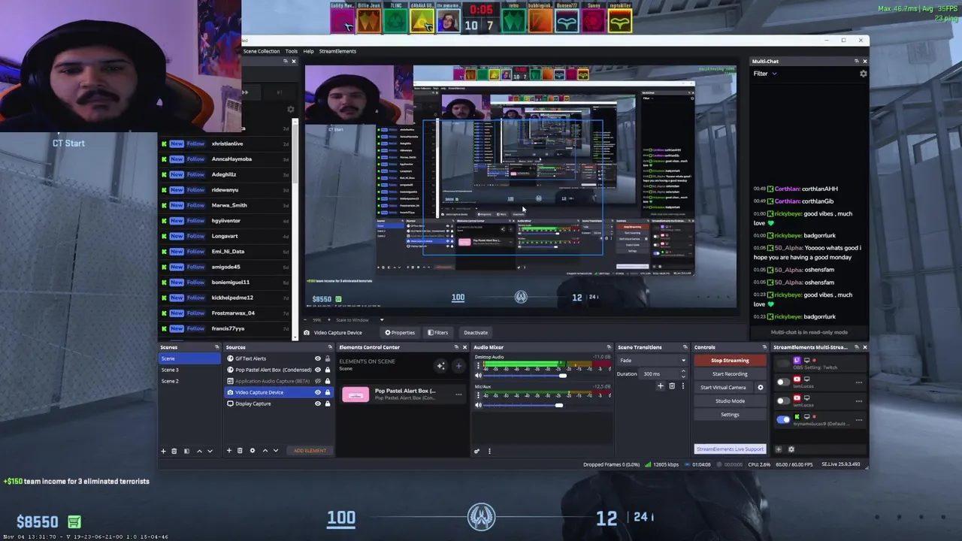
Task: Open the Help menu
Action: tap(308, 51)
